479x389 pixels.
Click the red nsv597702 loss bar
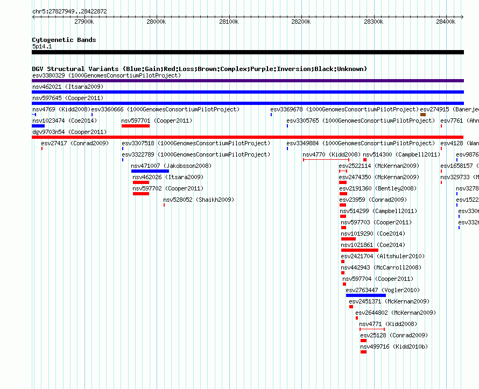(x=141, y=194)
